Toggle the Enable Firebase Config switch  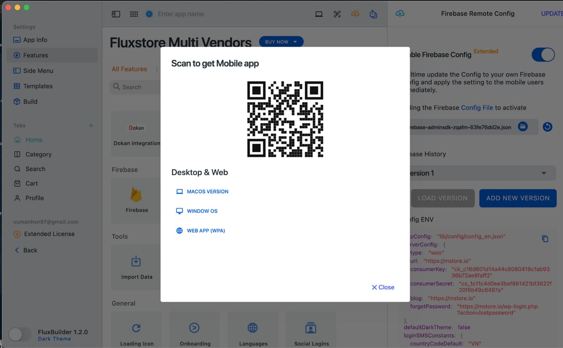[x=543, y=55]
